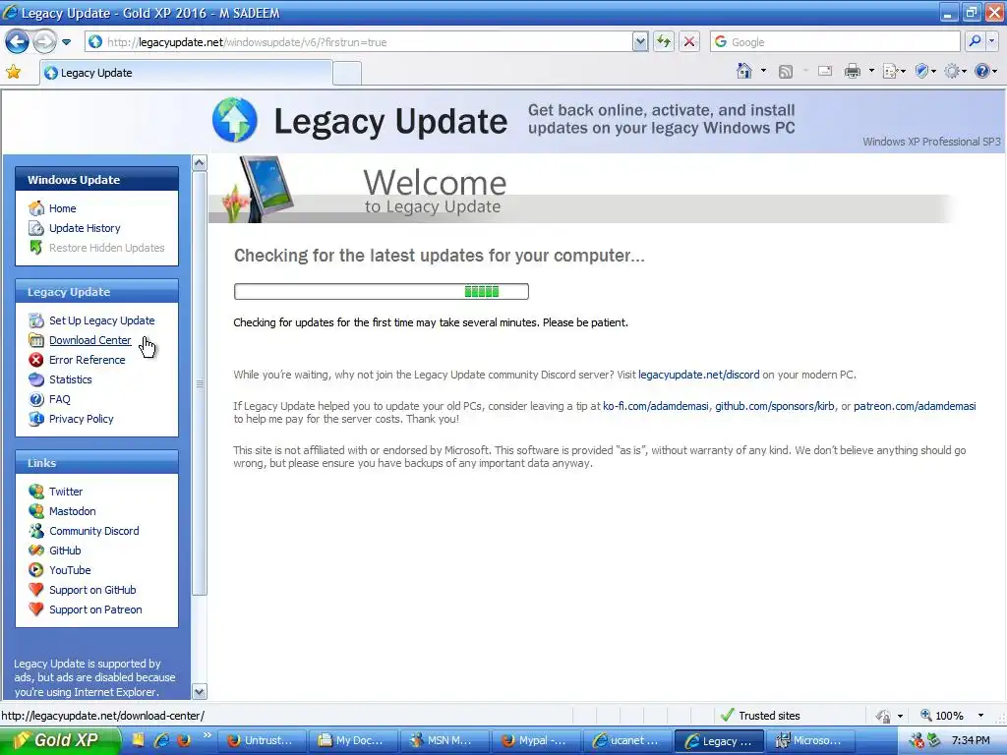Click Restore Hidden Updates sidebar item
The width and height of the screenshot is (1007, 755).
pyautogui.click(x=106, y=248)
